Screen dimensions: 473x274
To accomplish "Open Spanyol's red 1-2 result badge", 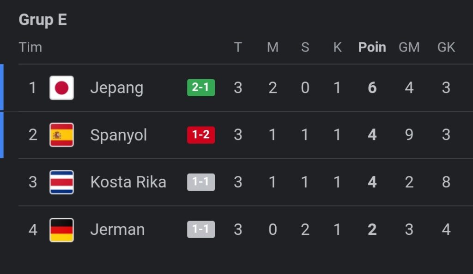I will coord(200,135).
